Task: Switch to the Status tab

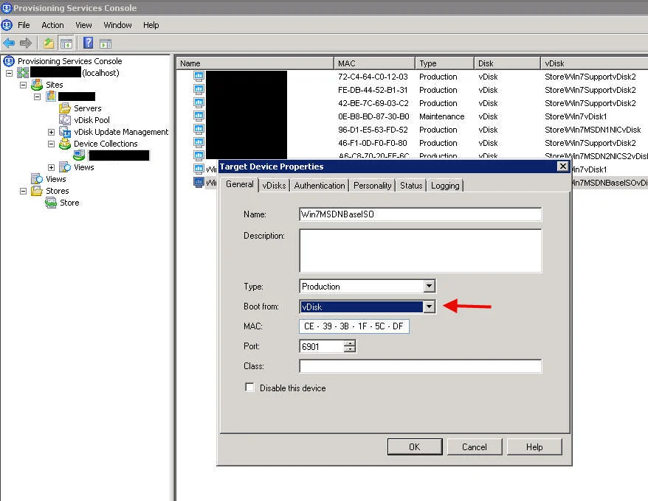Action: point(411,186)
